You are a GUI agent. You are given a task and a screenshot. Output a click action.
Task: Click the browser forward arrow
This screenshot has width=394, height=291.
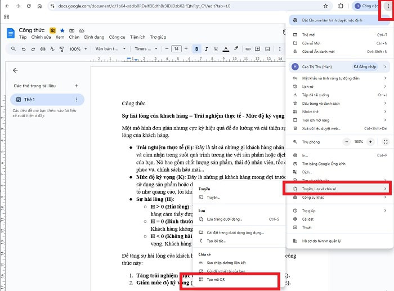click(x=18, y=6)
